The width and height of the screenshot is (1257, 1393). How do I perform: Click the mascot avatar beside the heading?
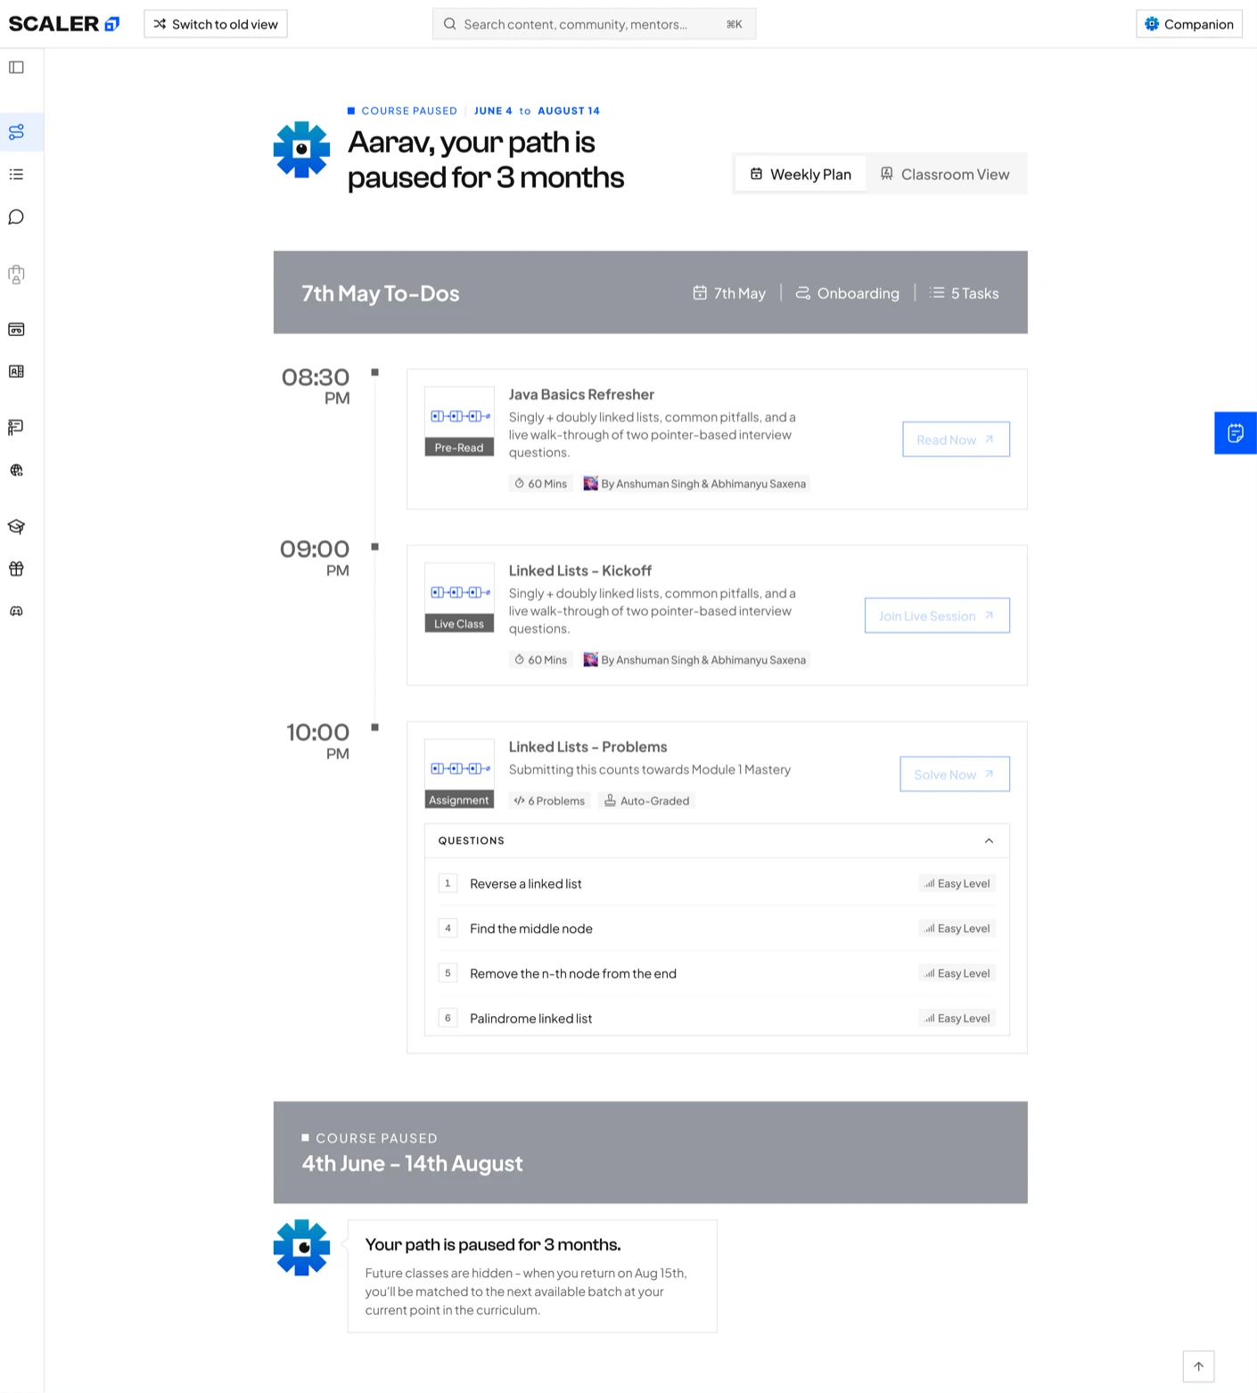point(301,150)
